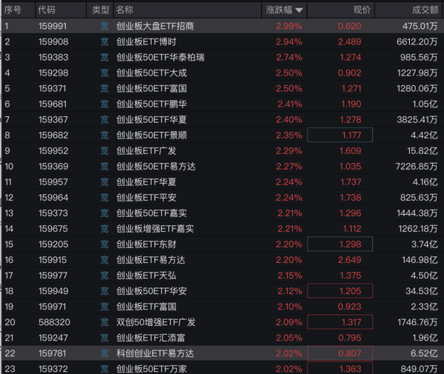This screenshot has width=444, height=374.
Task: Open the 创业板大盘ETF招商 entry
Action: point(222,27)
